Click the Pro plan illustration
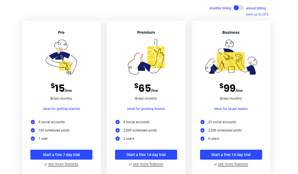This screenshot has width=298, height=174. [61, 57]
